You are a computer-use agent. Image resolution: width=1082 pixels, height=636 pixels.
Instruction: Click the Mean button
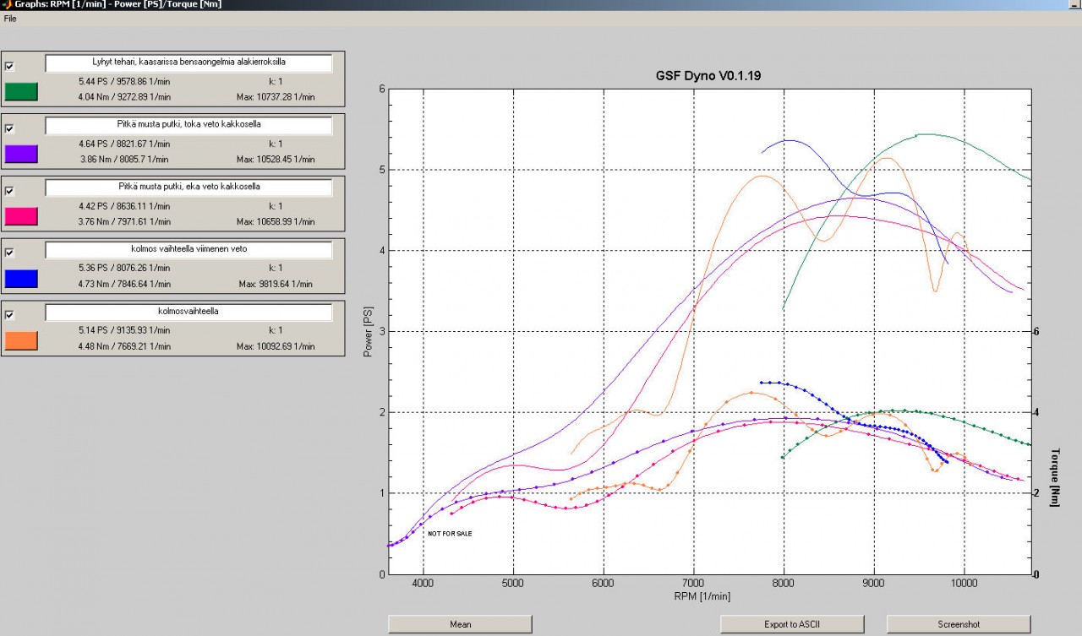coord(460,624)
